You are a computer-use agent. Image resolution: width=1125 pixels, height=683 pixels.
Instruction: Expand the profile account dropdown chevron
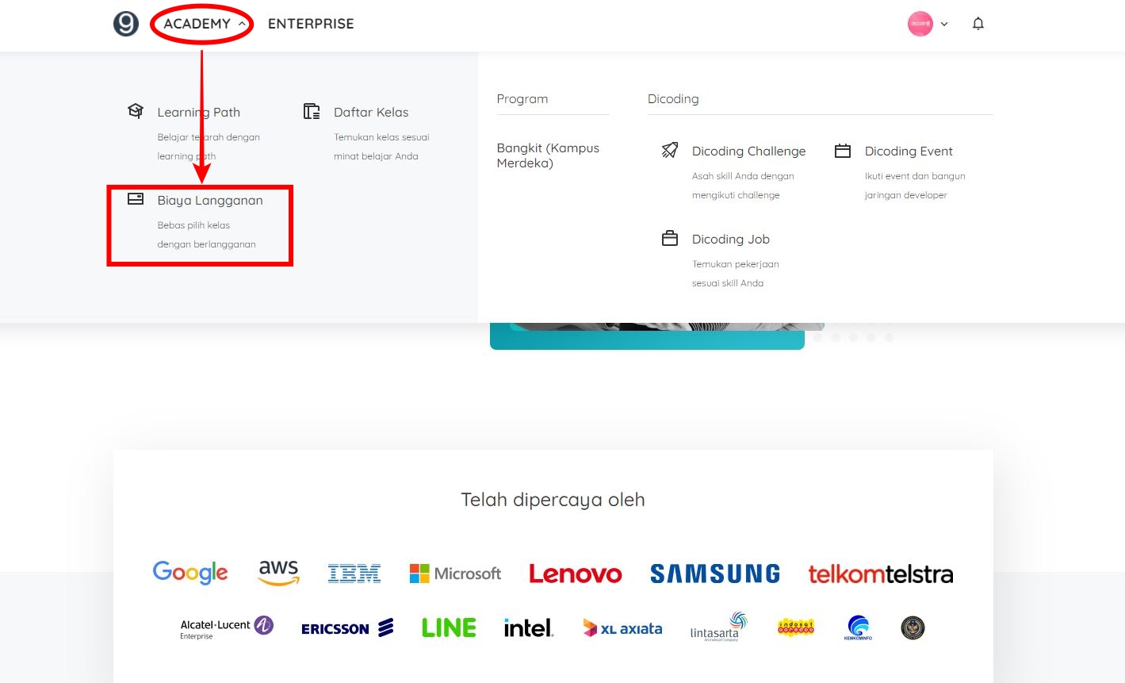[943, 25]
